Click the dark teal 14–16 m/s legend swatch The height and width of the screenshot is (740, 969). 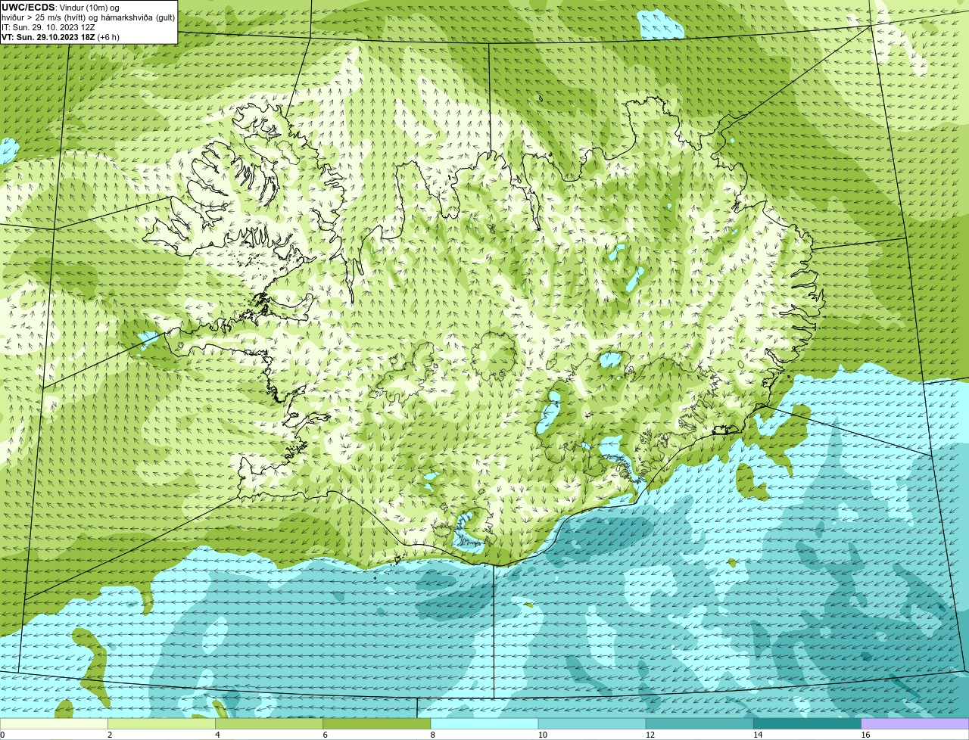click(x=808, y=724)
